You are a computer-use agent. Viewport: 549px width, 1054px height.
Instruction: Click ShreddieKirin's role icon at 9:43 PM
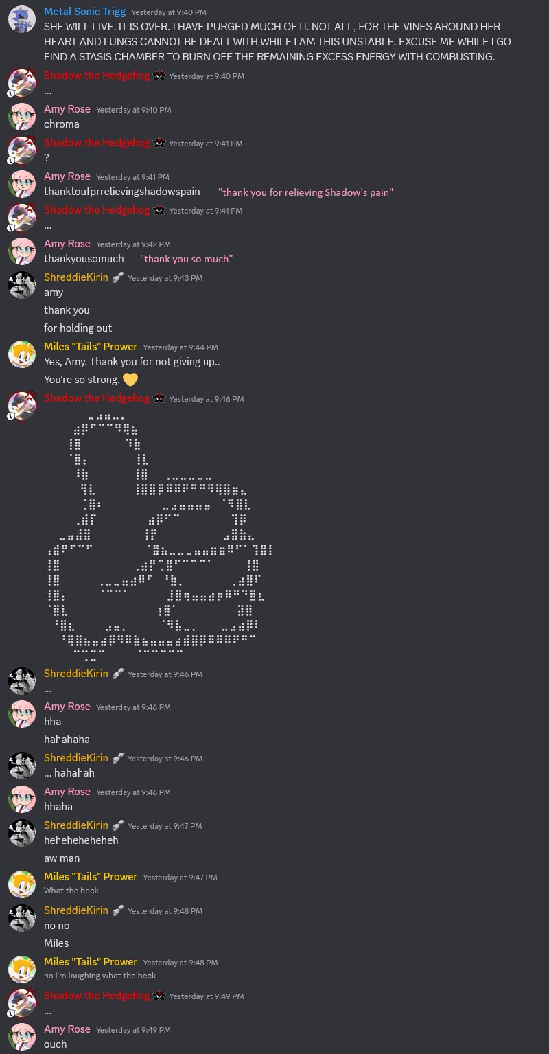point(117,277)
